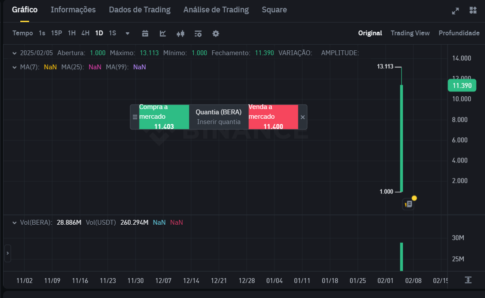Click the 13.113 high price label

385,67
